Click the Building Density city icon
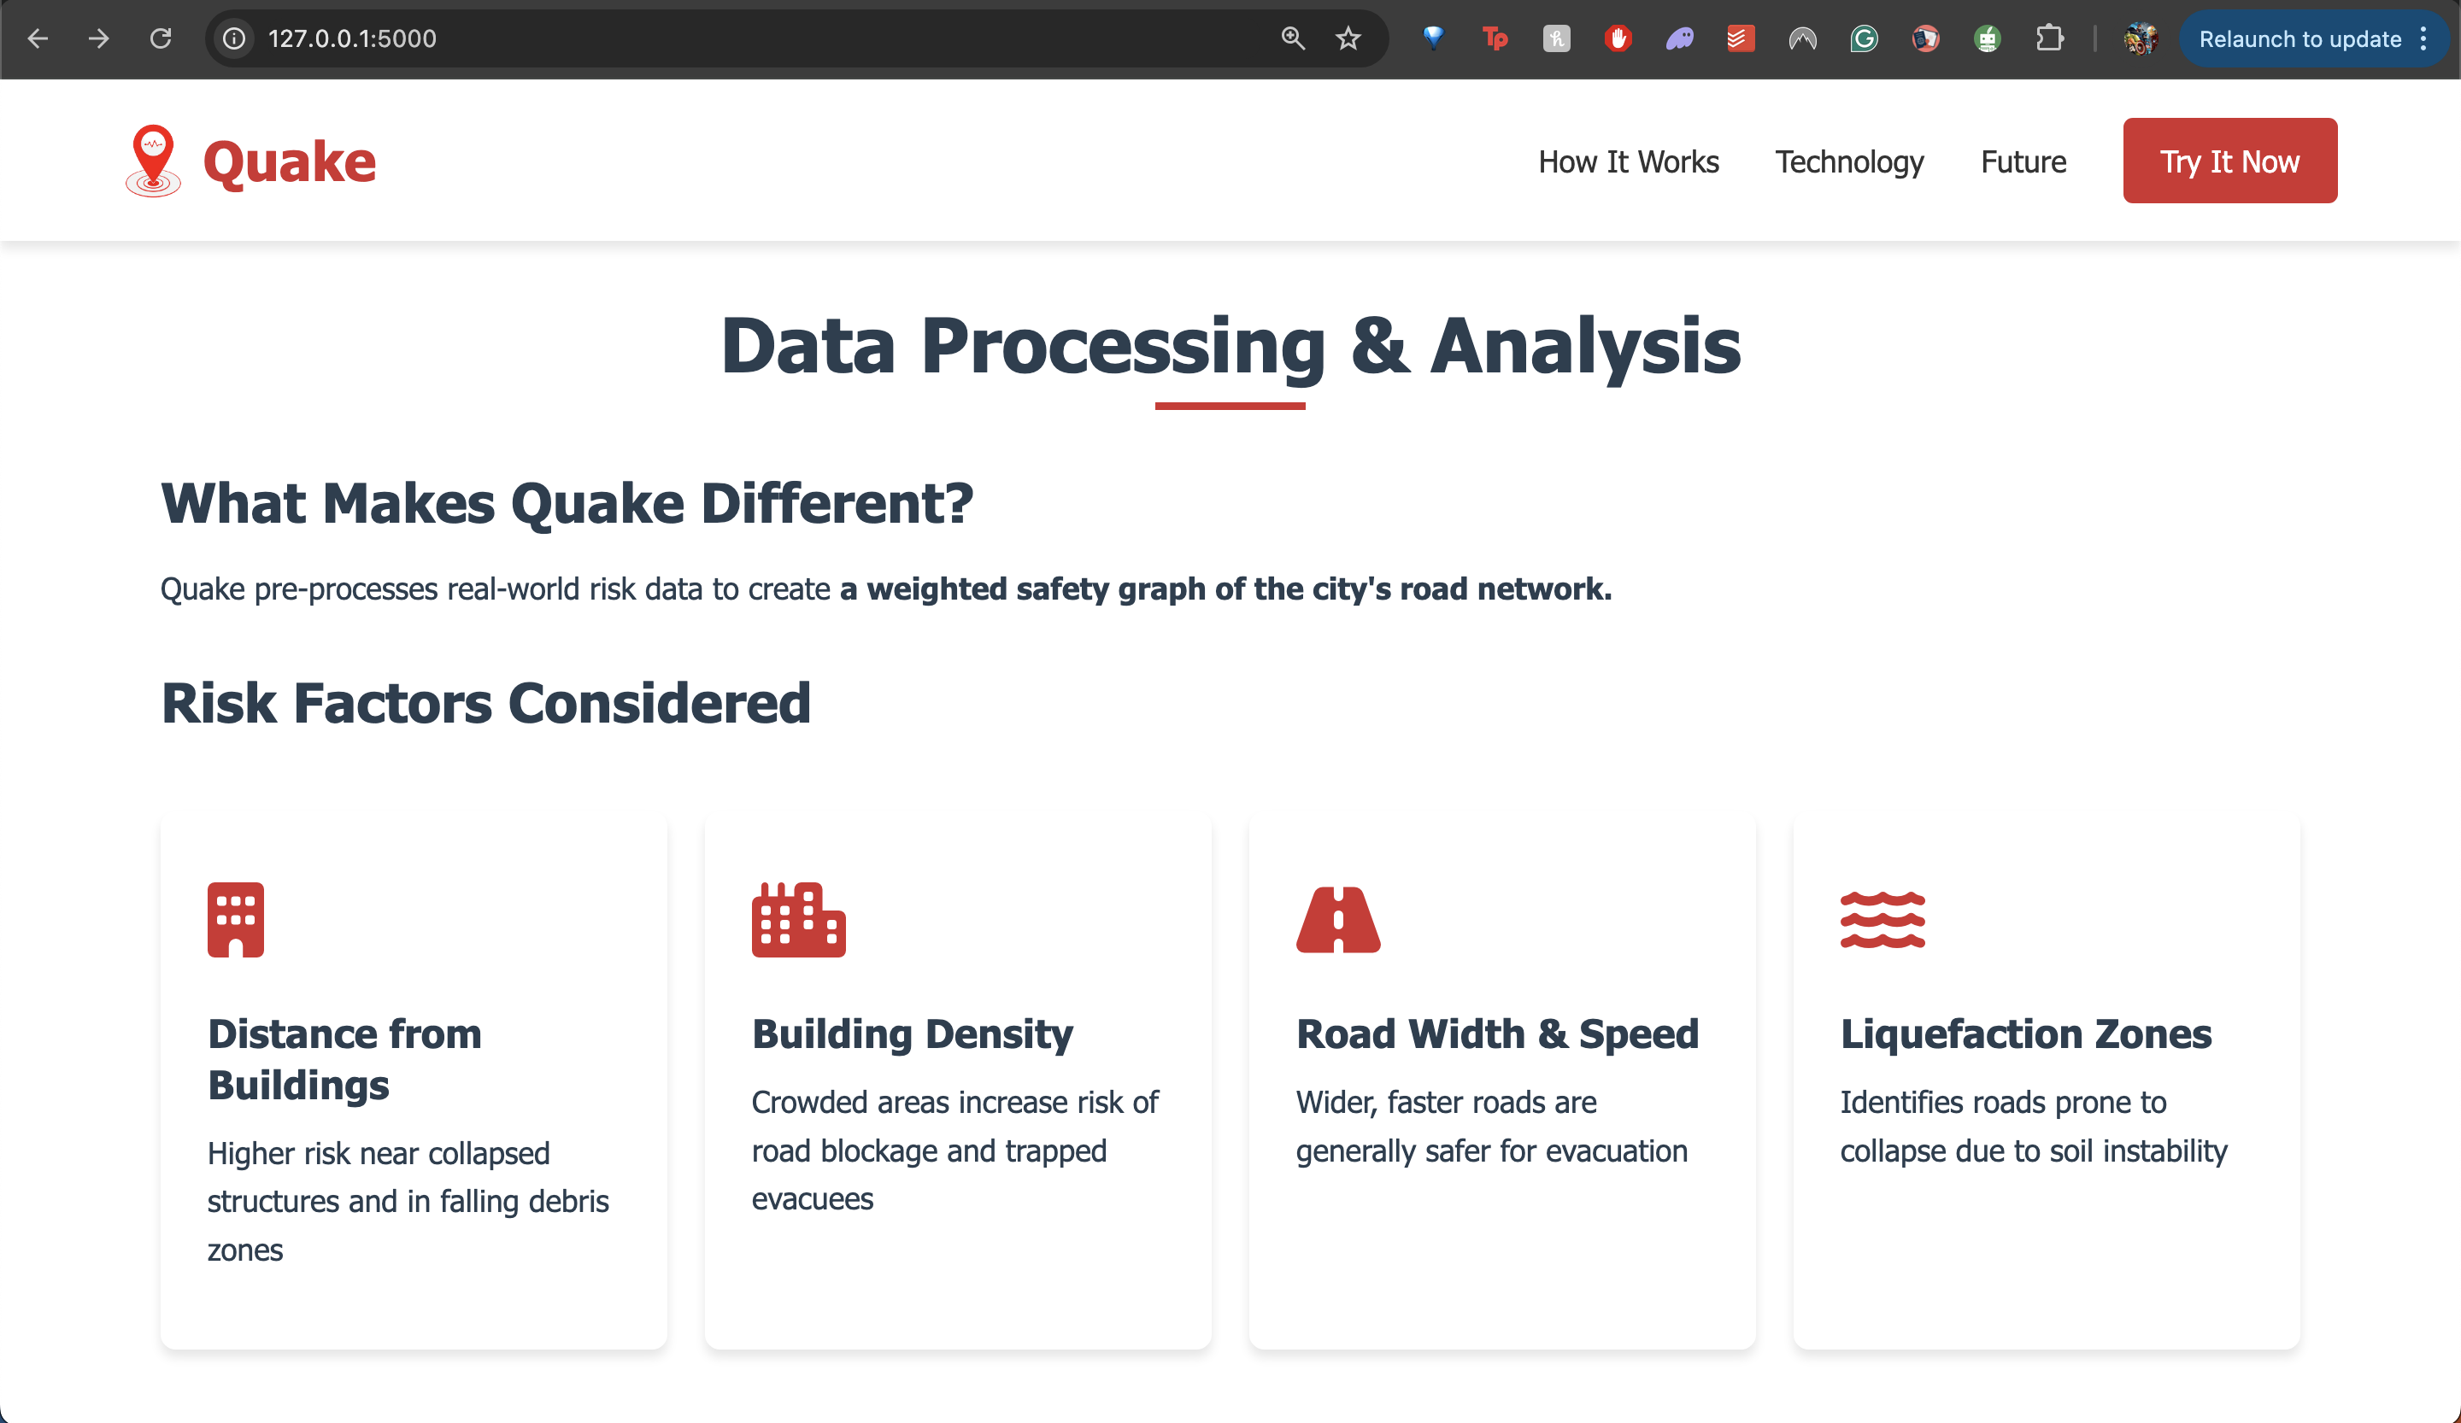The height and width of the screenshot is (1423, 2461). [x=798, y=919]
